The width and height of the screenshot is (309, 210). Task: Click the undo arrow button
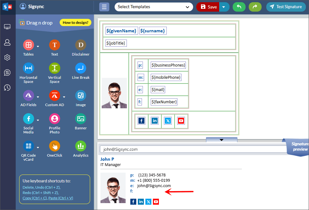tap(239, 7)
